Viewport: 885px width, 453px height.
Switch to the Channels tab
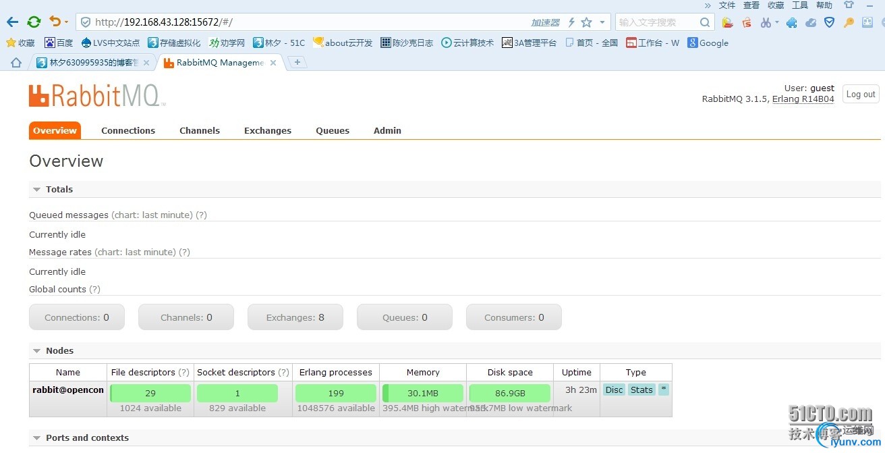pyautogui.click(x=200, y=131)
